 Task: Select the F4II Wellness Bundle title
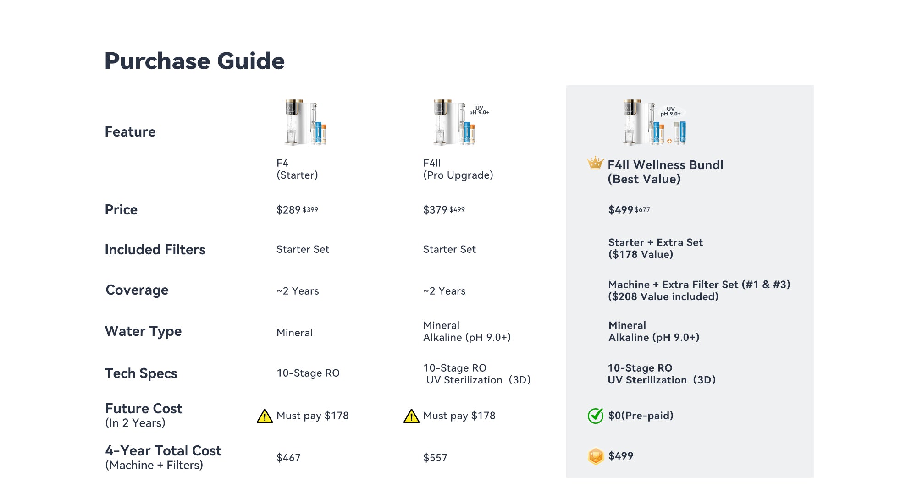[665, 172]
